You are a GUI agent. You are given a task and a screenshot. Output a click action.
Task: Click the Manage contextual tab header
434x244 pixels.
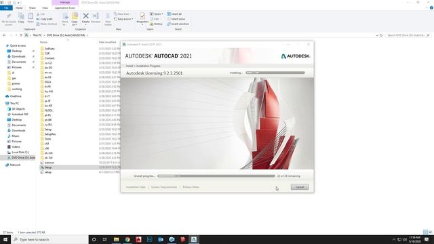pos(65,3)
